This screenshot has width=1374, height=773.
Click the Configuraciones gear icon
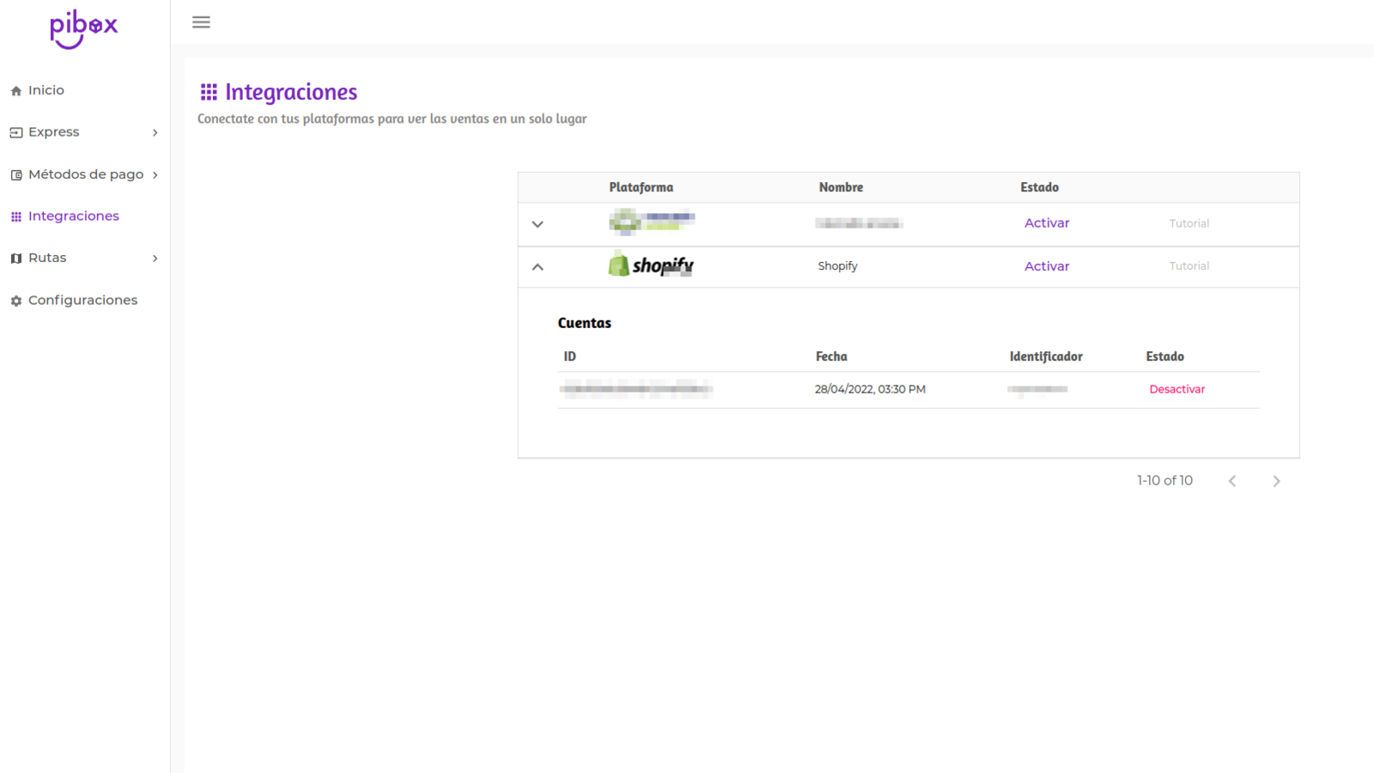click(x=16, y=301)
